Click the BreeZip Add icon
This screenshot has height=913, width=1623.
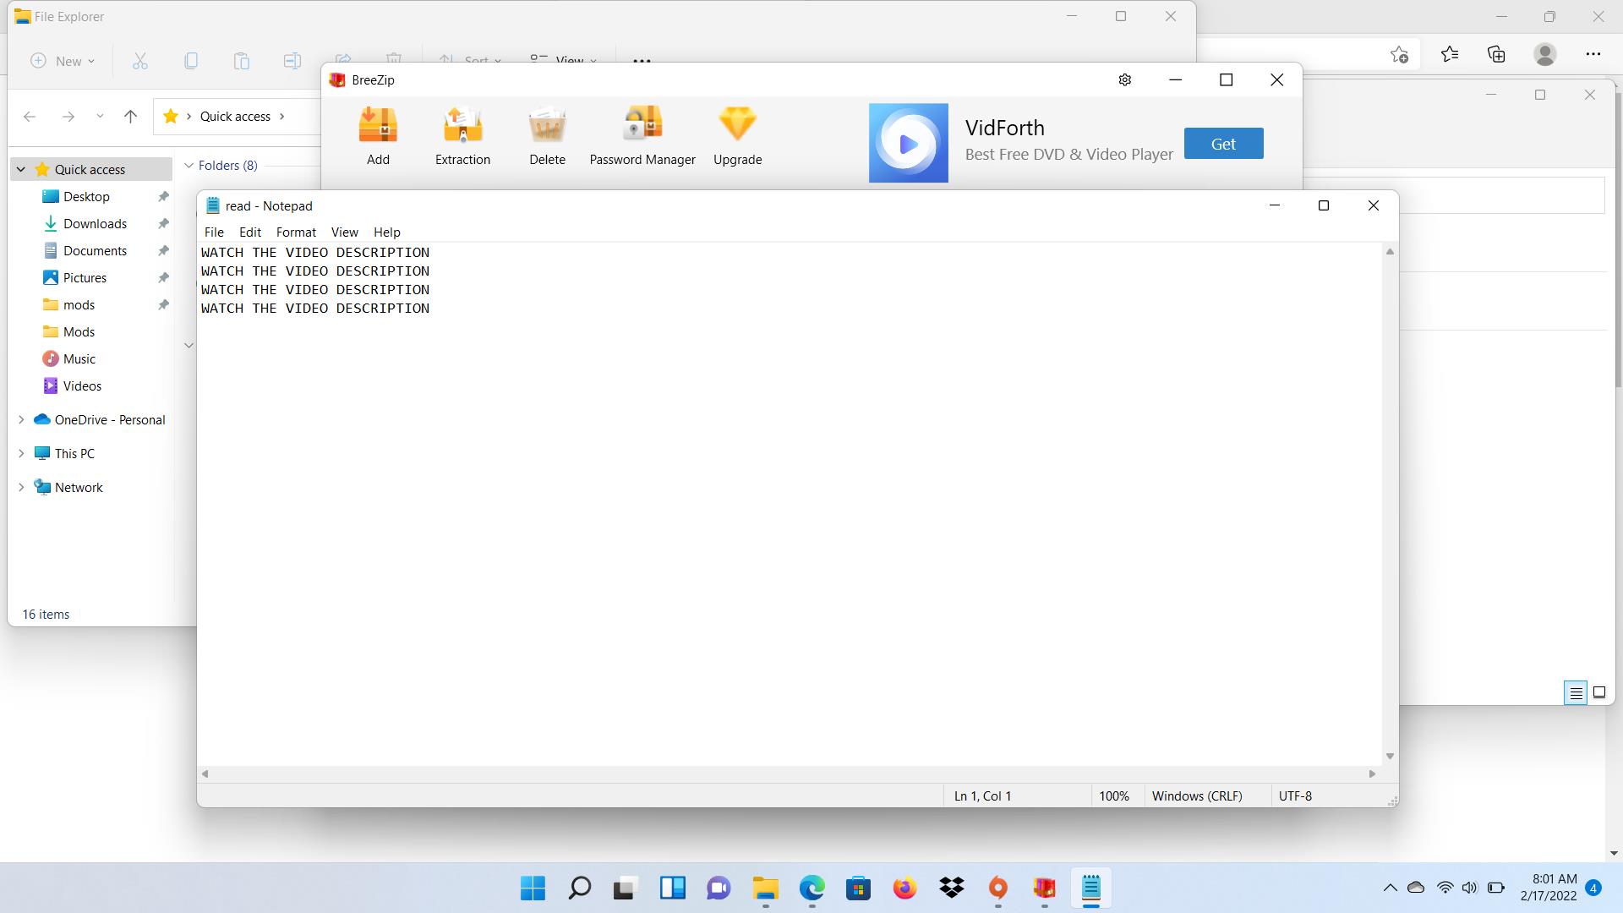(x=378, y=125)
